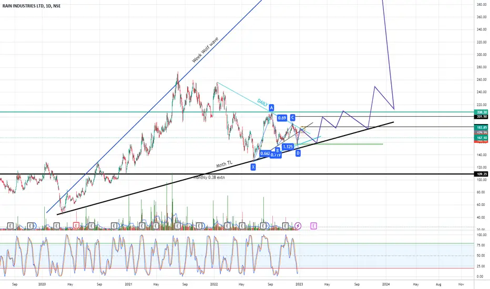Screen dimensions: 490x289
Task: Click the 2021 time axis label
Action: [128, 284]
